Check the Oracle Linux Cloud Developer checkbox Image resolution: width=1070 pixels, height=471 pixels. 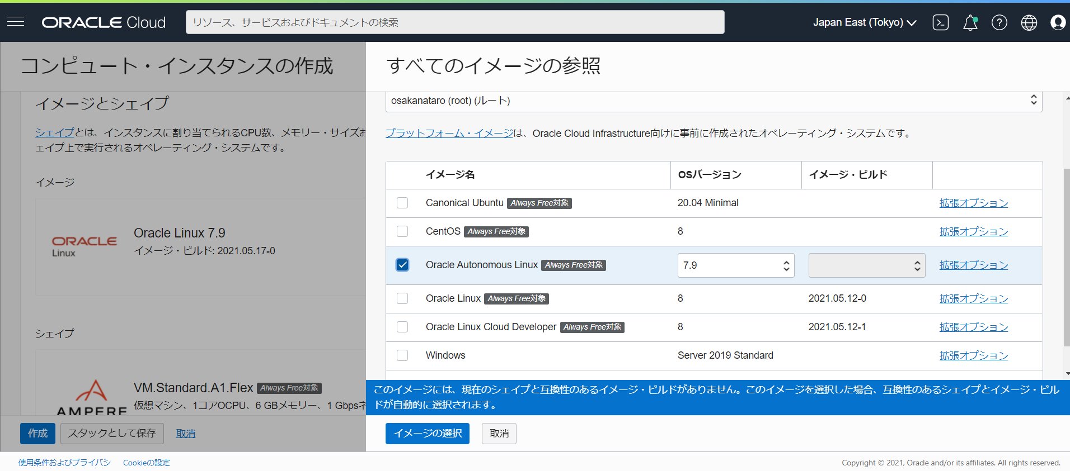(402, 327)
